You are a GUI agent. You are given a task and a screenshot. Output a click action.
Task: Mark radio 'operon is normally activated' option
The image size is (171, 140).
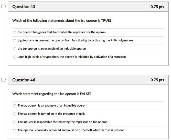[x=15, y=130]
